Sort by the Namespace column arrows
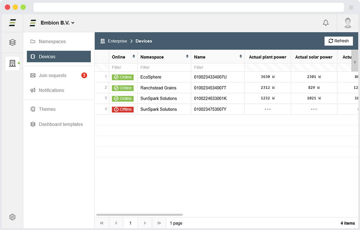 tap(187, 56)
